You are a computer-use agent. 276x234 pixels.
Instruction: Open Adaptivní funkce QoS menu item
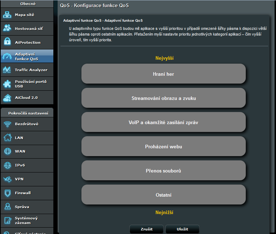27,56
